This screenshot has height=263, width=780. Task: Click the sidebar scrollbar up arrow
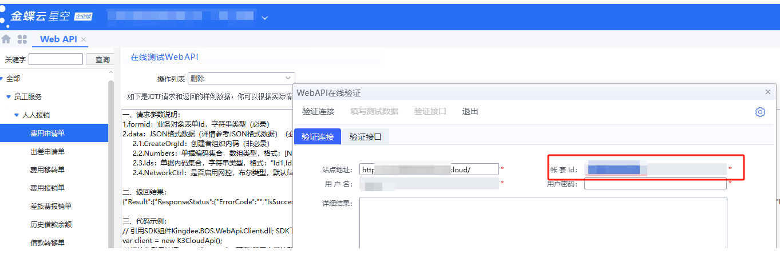point(111,74)
